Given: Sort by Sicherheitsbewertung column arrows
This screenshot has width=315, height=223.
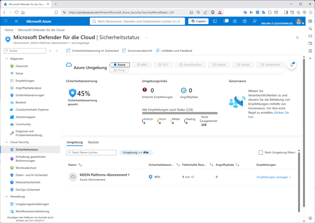Looking at the screenshot, I should coord(178,165).
